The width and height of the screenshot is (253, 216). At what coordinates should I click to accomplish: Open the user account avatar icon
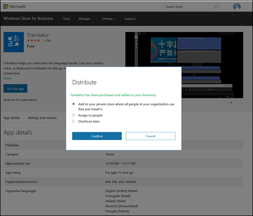pos(237,6)
